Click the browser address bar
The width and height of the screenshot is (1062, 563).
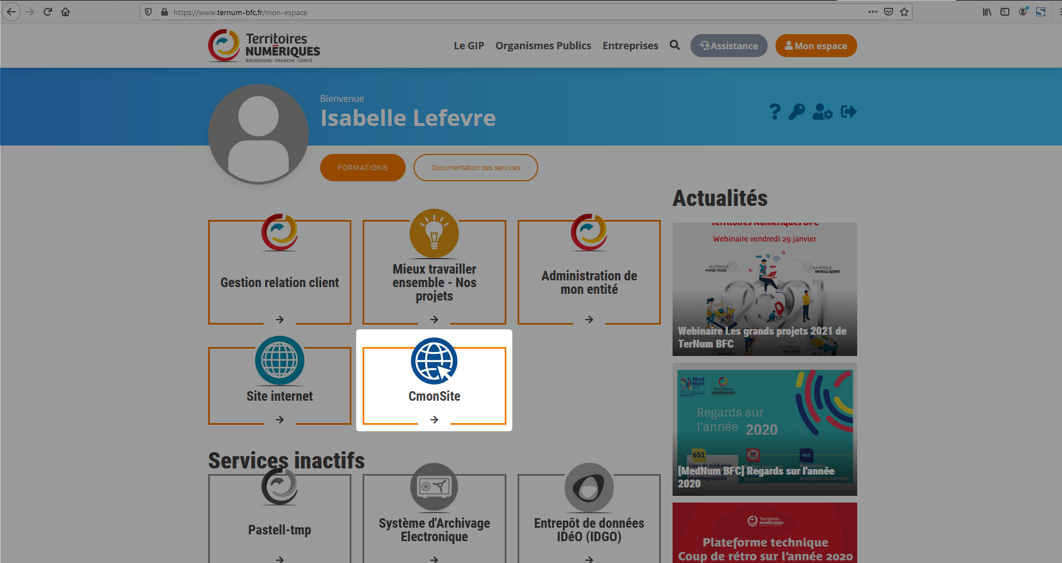coord(504,12)
